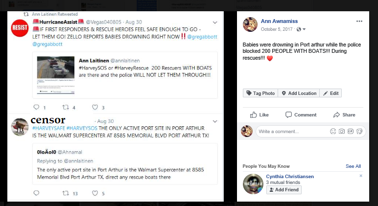Click See All in People You May Know
Screen dimensions: 378x206
(x=353, y=166)
